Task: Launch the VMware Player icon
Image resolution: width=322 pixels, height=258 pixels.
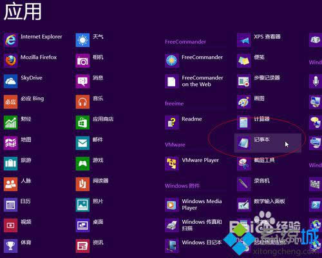Action: tap(172, 164)
